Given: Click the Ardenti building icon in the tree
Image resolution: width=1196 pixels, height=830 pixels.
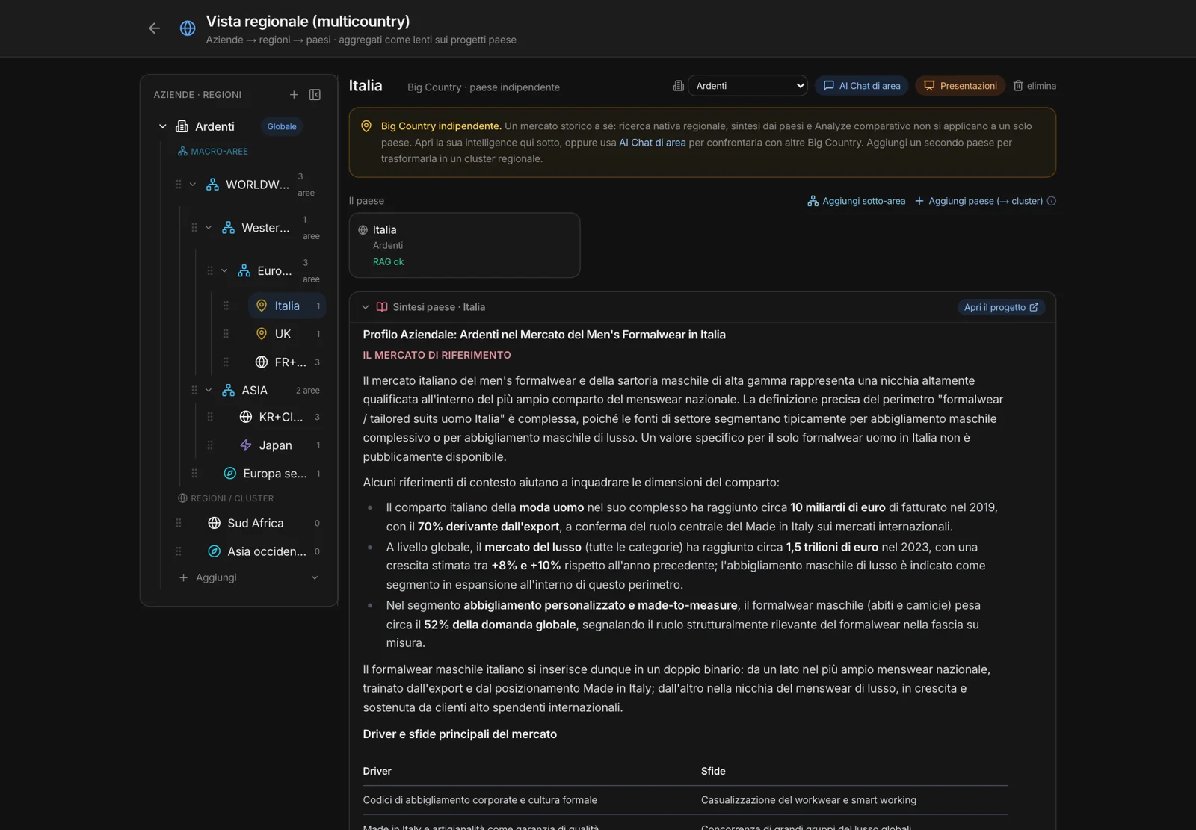Looking at the screenshot, I should 182,126.
